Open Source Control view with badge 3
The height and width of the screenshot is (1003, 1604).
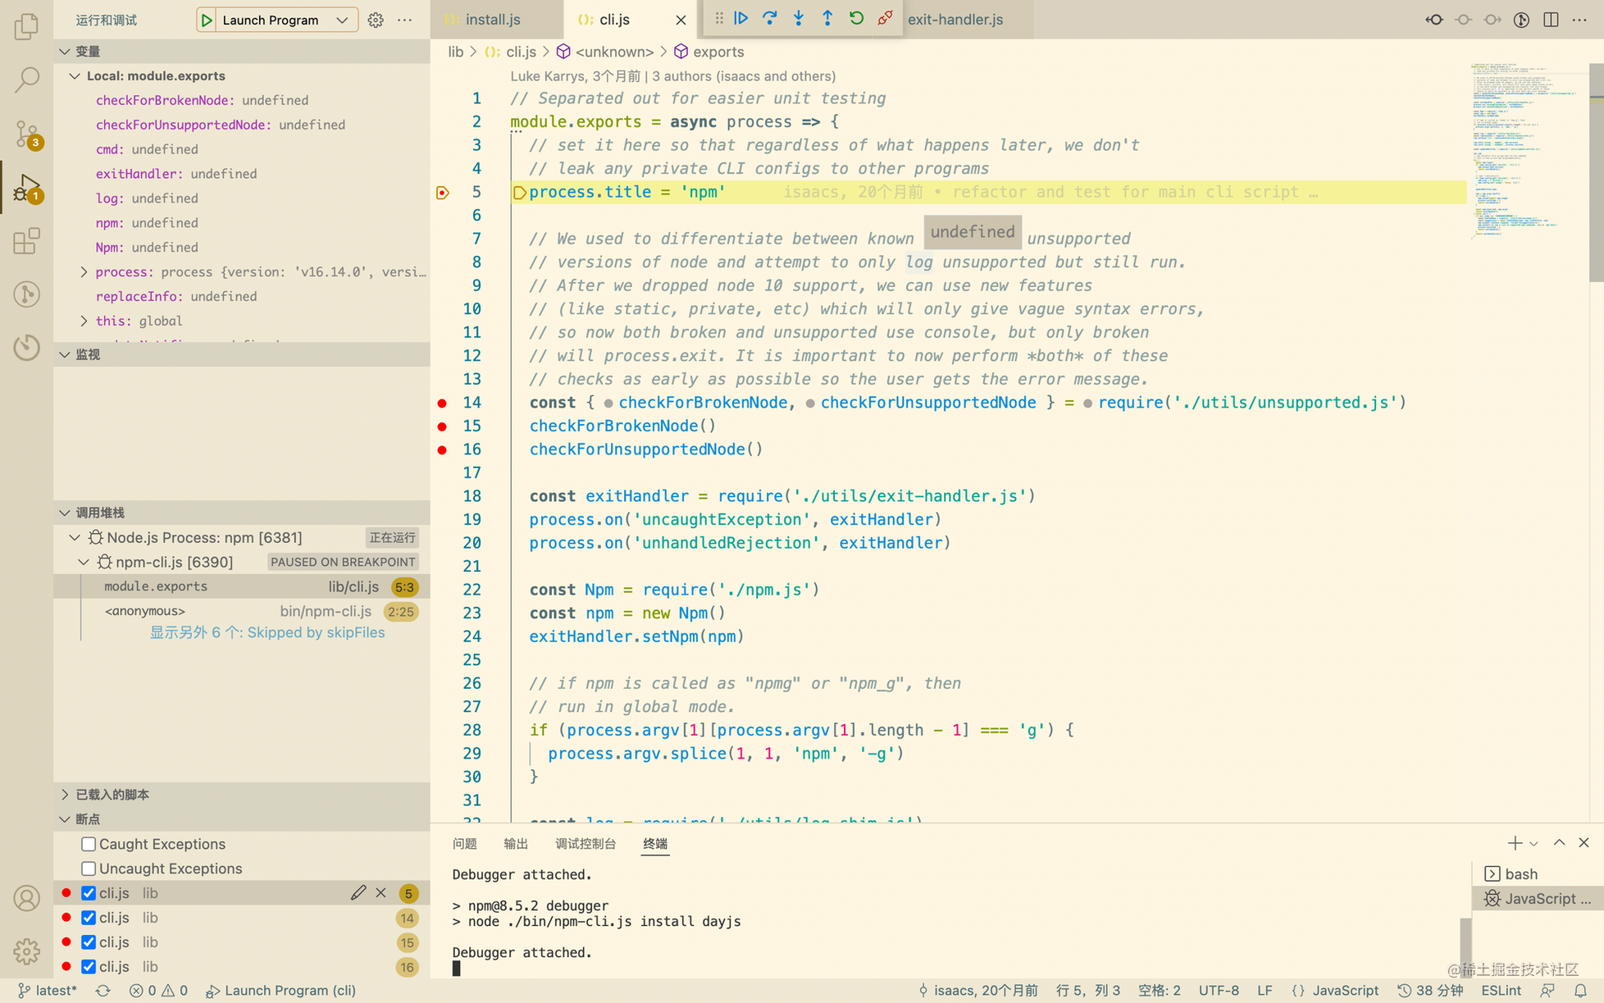click(26, 134)
